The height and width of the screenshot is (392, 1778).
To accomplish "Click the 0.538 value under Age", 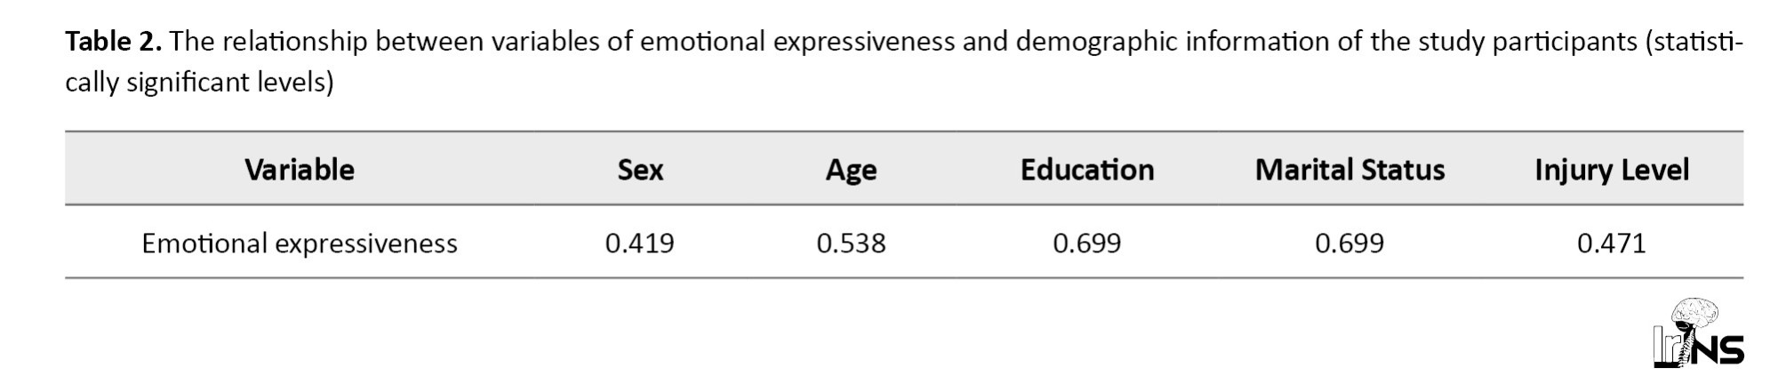I will [851, 244].
